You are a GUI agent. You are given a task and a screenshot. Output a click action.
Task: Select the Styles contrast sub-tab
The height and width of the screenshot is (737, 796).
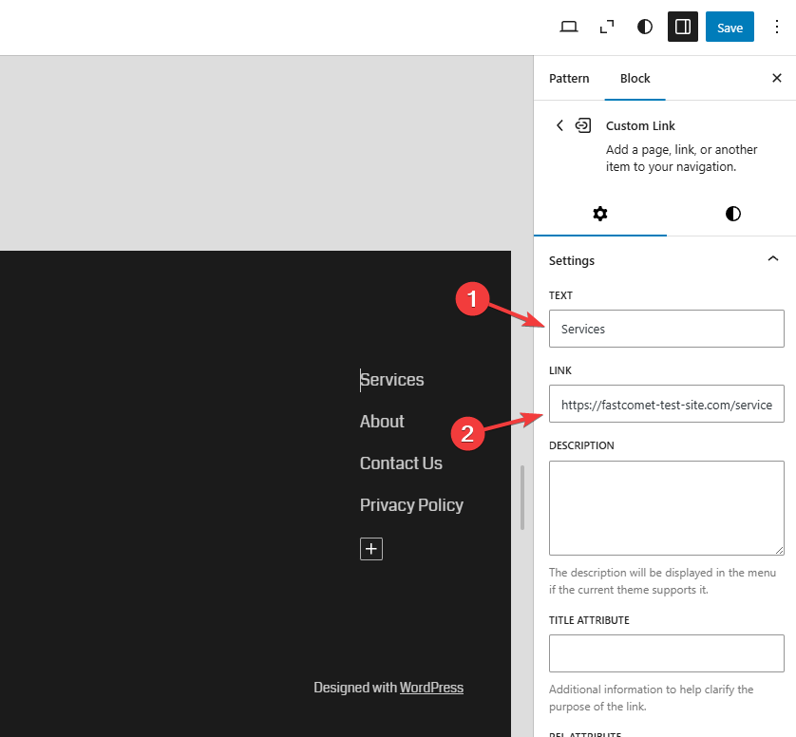[x=732, y=214]
